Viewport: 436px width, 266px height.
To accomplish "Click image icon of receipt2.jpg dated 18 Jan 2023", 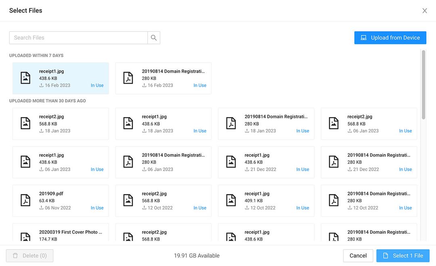I will [25, 124].
